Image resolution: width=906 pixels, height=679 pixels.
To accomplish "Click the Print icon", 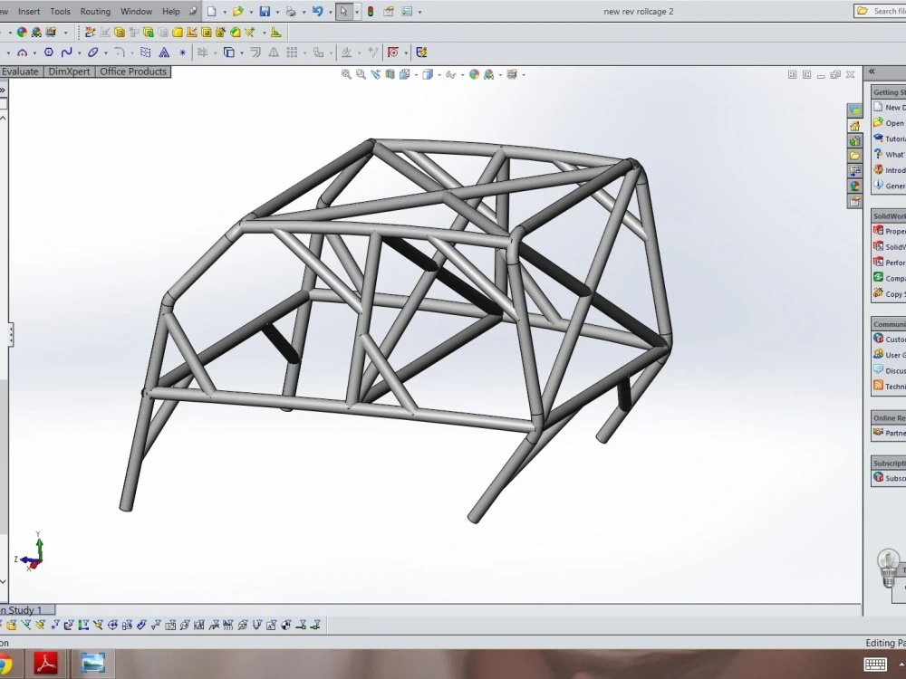I will (291, 11).
